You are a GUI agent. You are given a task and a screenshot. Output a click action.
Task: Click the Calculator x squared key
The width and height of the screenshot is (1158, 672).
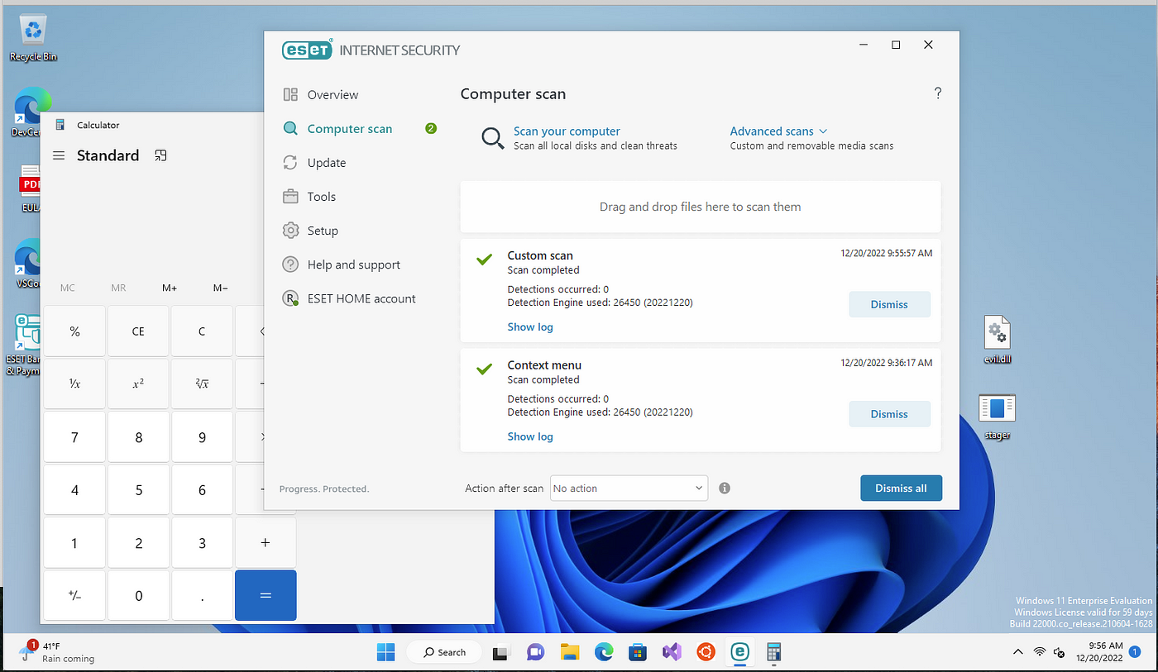tap(138, 384)
